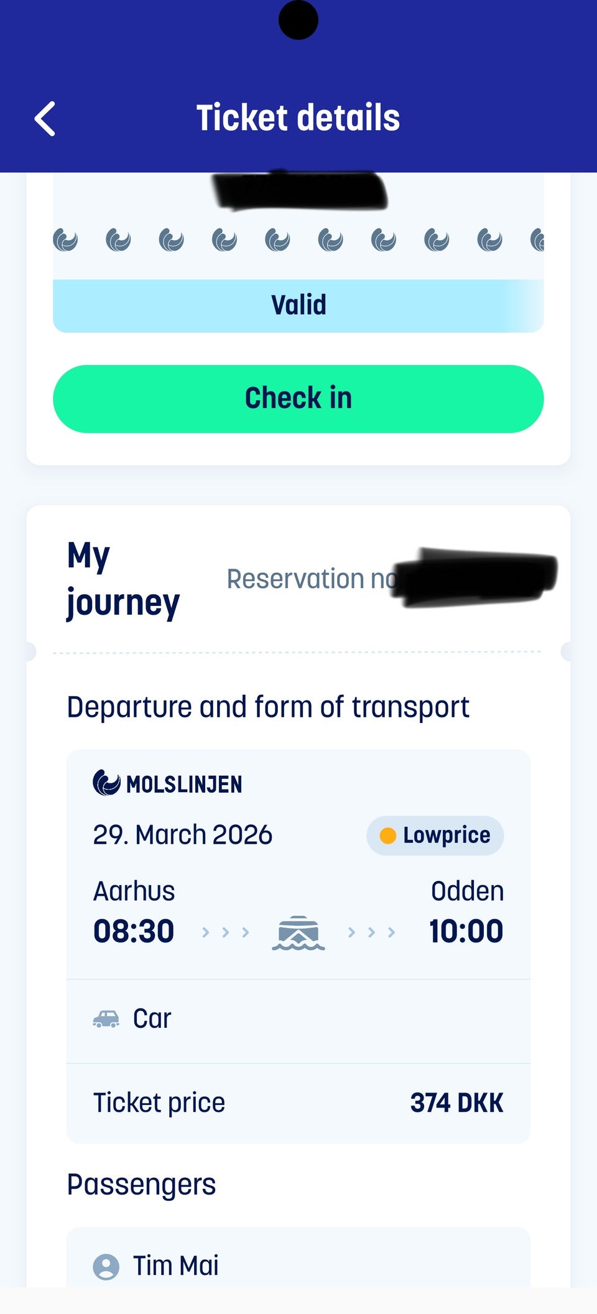The image size is (597, 1314).
Task: Tap the 08:30 Aarhus departure time
Action: pos(134,931)
